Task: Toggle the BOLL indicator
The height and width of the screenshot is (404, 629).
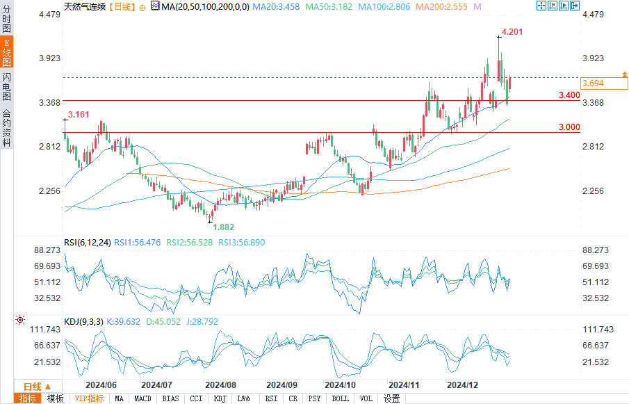Action: (340, 398)
